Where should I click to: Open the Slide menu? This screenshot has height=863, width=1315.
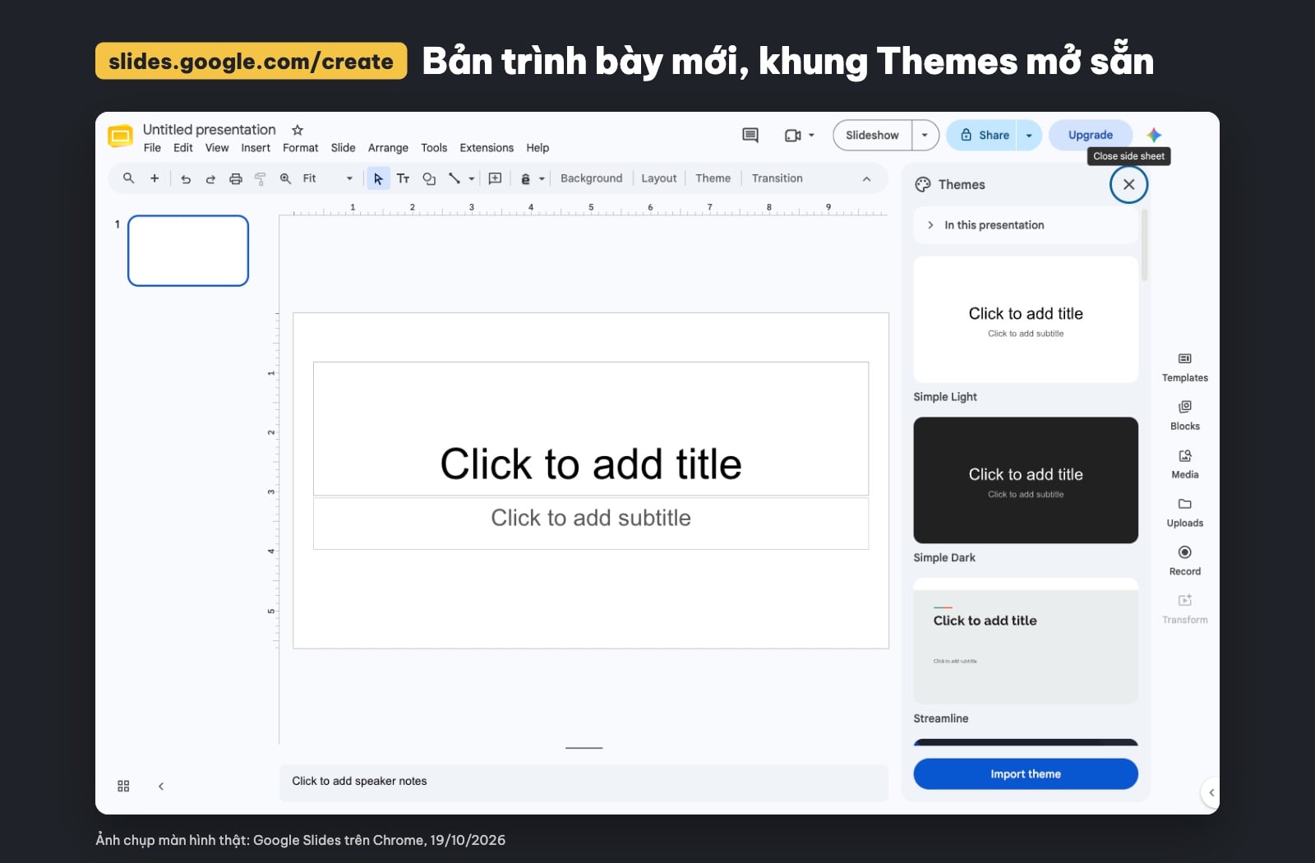343,148
